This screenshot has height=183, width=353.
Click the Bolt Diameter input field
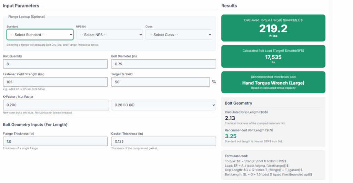(163, 64)
